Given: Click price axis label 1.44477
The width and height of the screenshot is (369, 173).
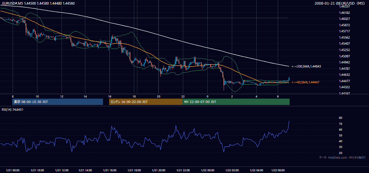Looking at the screenshot, I should coord(344,81).
